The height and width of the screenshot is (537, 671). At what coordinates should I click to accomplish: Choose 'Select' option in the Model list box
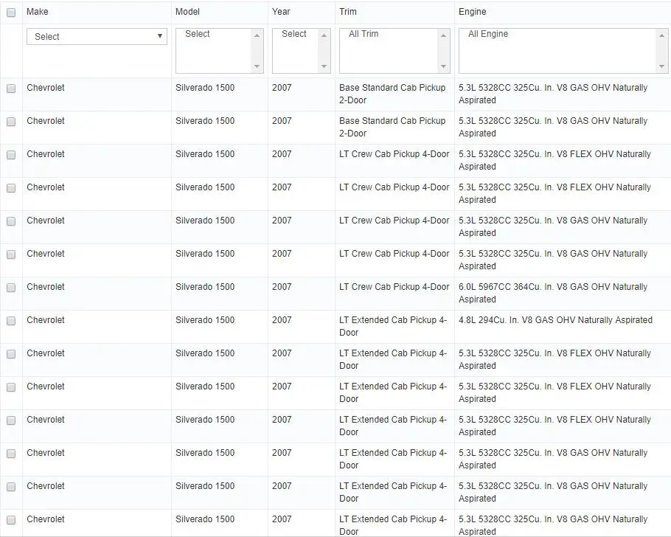point(198,34)
